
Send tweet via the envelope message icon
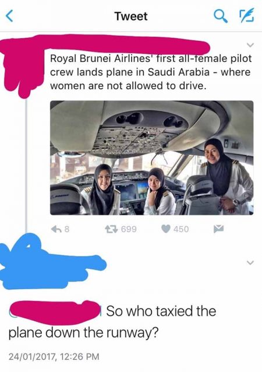coord(218,229)
